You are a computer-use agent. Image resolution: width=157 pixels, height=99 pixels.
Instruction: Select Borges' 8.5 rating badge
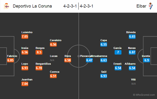pyautogui.click(x=39, y=52)
